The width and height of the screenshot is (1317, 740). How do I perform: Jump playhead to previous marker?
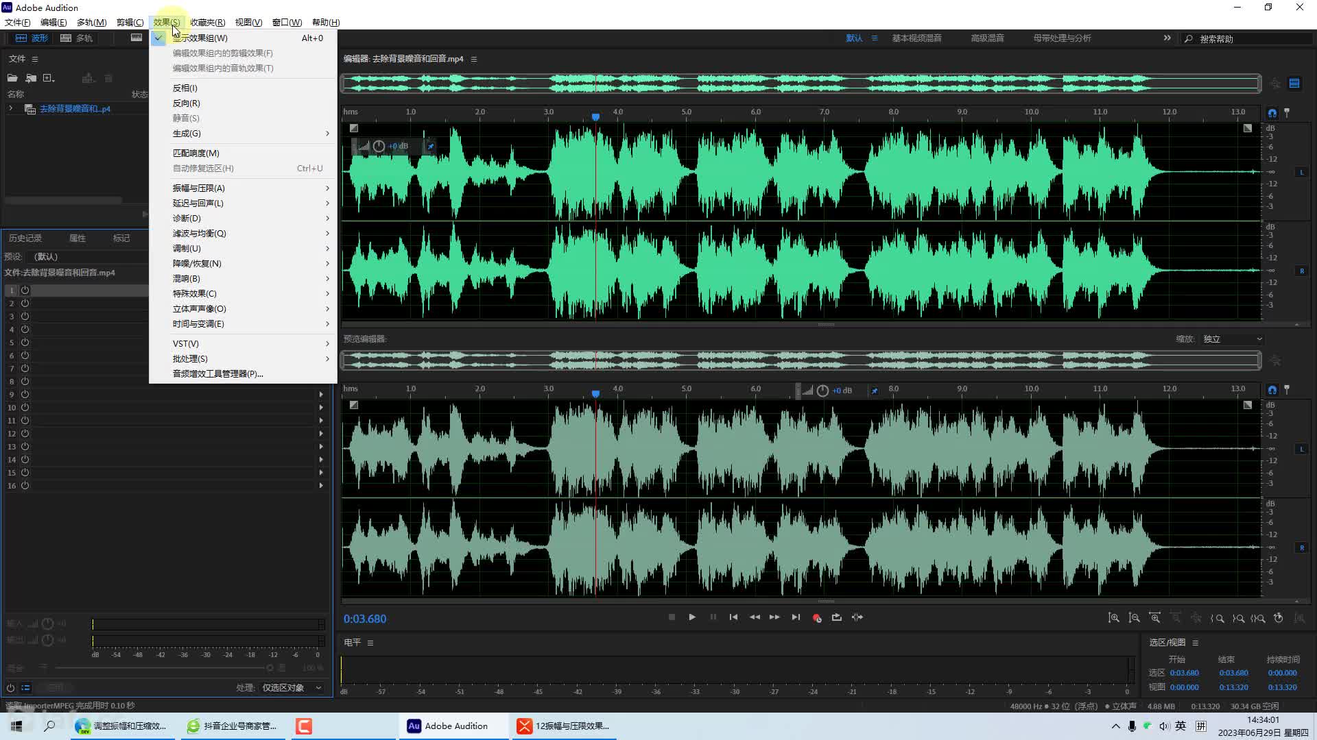[x=733, y=617]
